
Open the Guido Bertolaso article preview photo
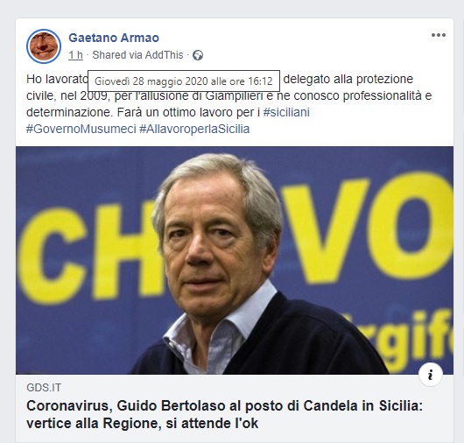pos(235,260)
